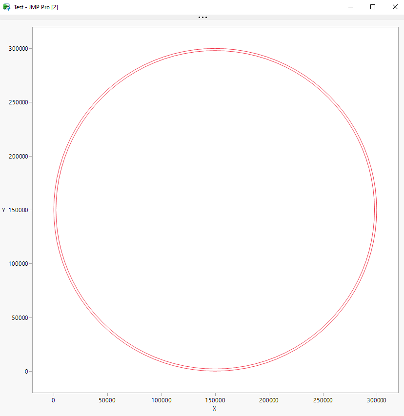
Task: Expand the collapsed toolbar via the ellipsis
Action: tap(202, 17)
